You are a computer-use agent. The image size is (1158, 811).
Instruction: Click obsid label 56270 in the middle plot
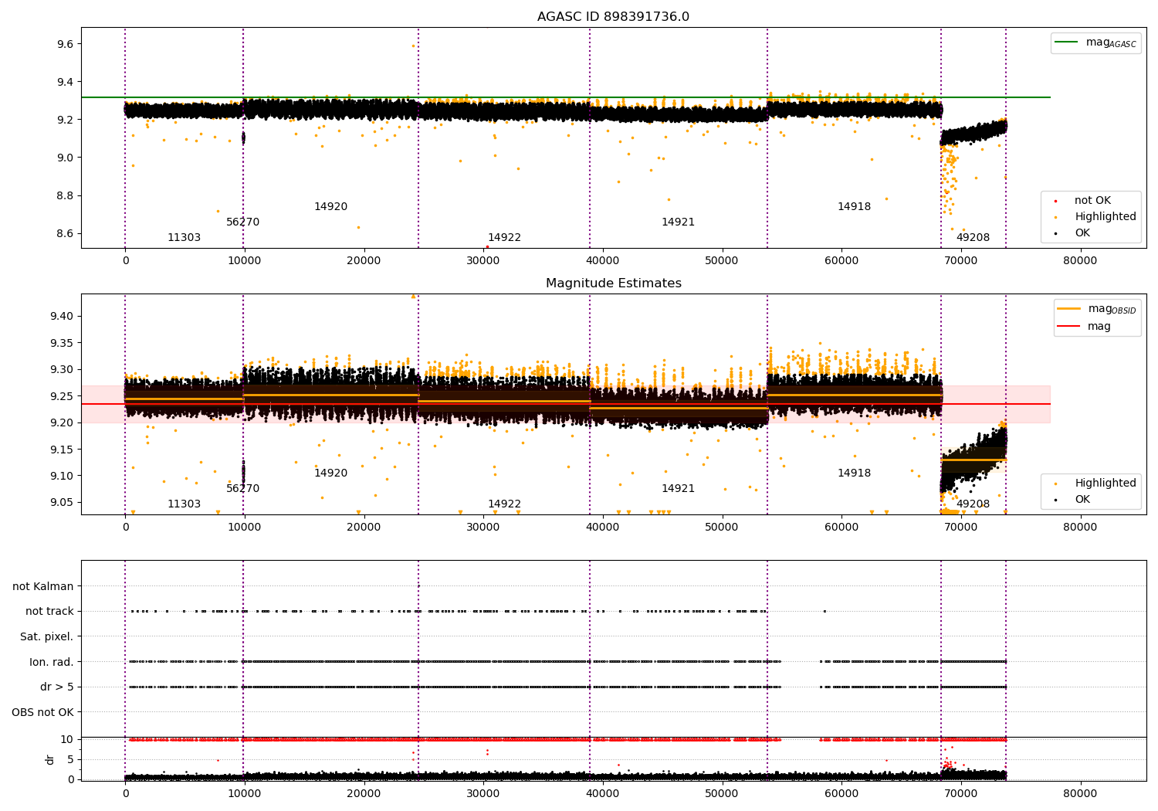(x=242, y=489)
